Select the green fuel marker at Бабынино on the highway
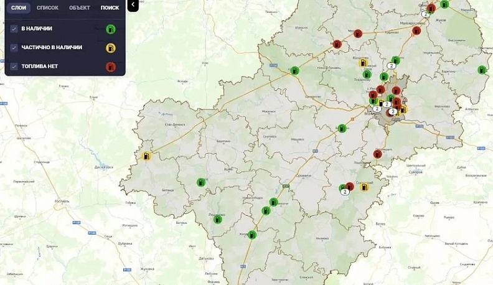 tap(342, 128)
